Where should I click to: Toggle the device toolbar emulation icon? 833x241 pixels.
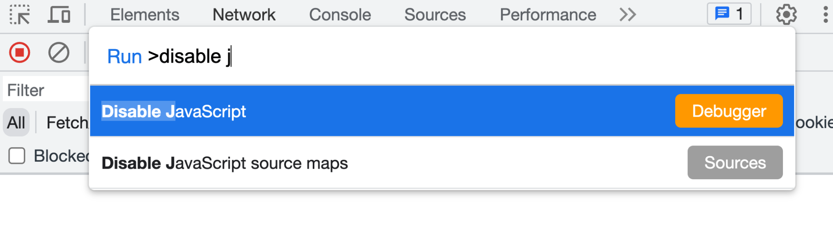(59, 14)
